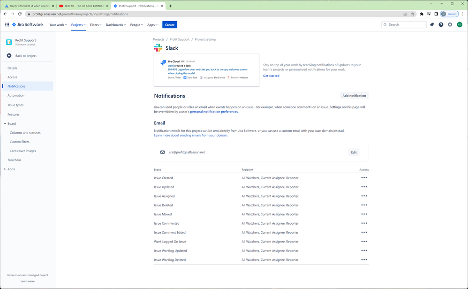This screenshot has height=289, width=468.
Task: Open actions menu for Issue Commented
Action: [x=364, y=223]
